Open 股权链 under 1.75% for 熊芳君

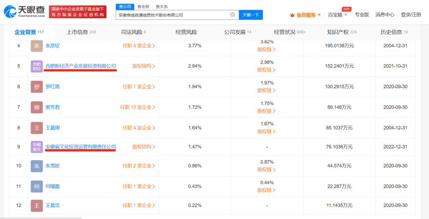(267, 111)
